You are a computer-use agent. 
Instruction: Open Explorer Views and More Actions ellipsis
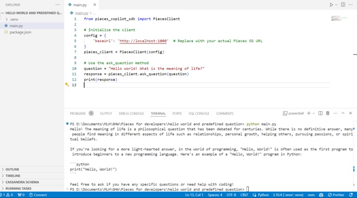[58, 5]
